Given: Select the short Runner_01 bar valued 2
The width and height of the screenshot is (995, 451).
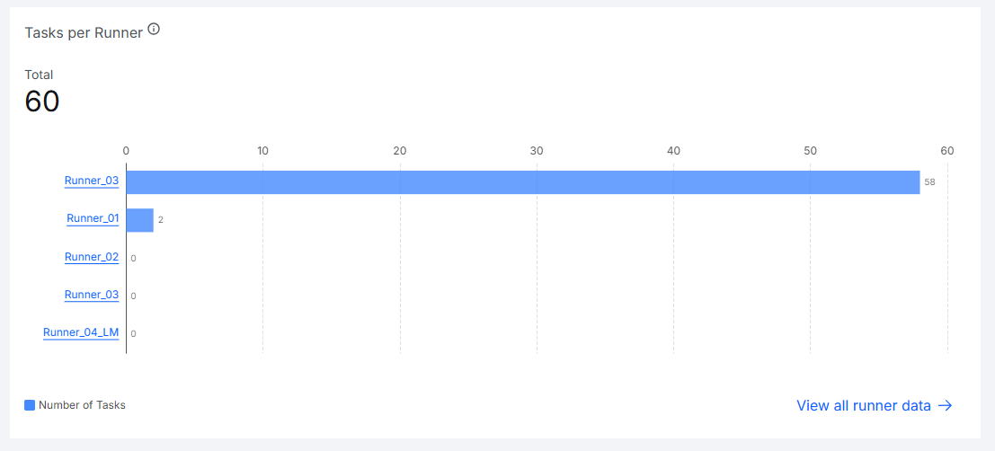Looking at the screenshot, I should click(139, 220).
